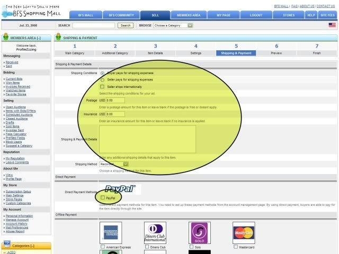
Task: Open the Members Area nav tab
Action: [x=189, y=15]
